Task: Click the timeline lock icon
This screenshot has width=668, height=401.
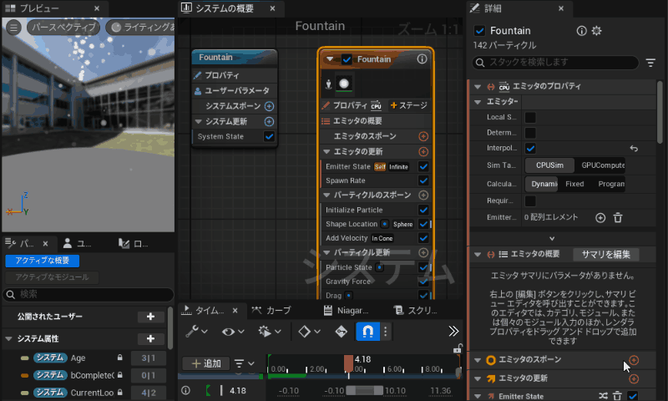Action: [458, 349]
